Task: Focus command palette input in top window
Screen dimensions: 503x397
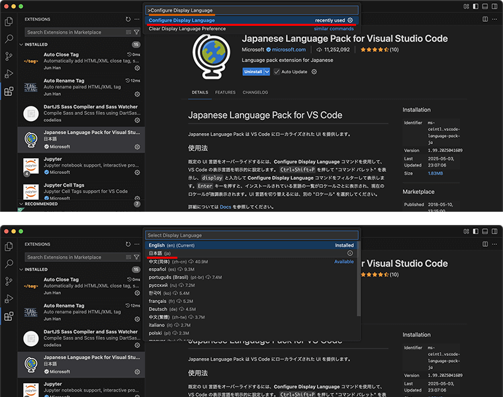Action: pyautogui.click(x=251, y=11)
